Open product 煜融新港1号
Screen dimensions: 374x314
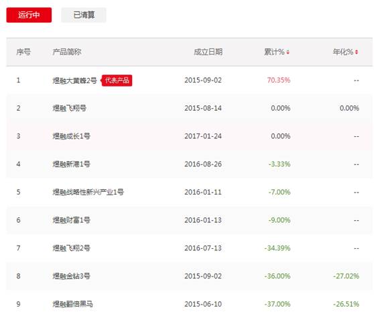[x=71, y=164]
